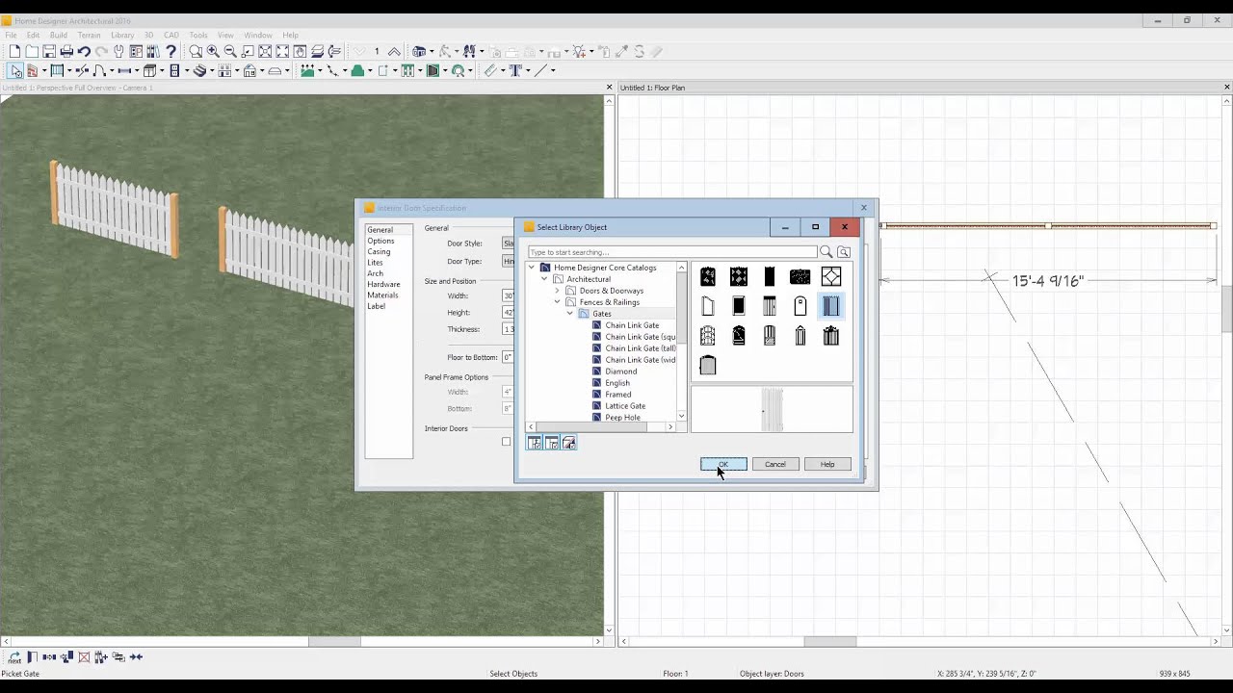
Task: Select the Wall tools icon
Action: click(x=32, y=70)
